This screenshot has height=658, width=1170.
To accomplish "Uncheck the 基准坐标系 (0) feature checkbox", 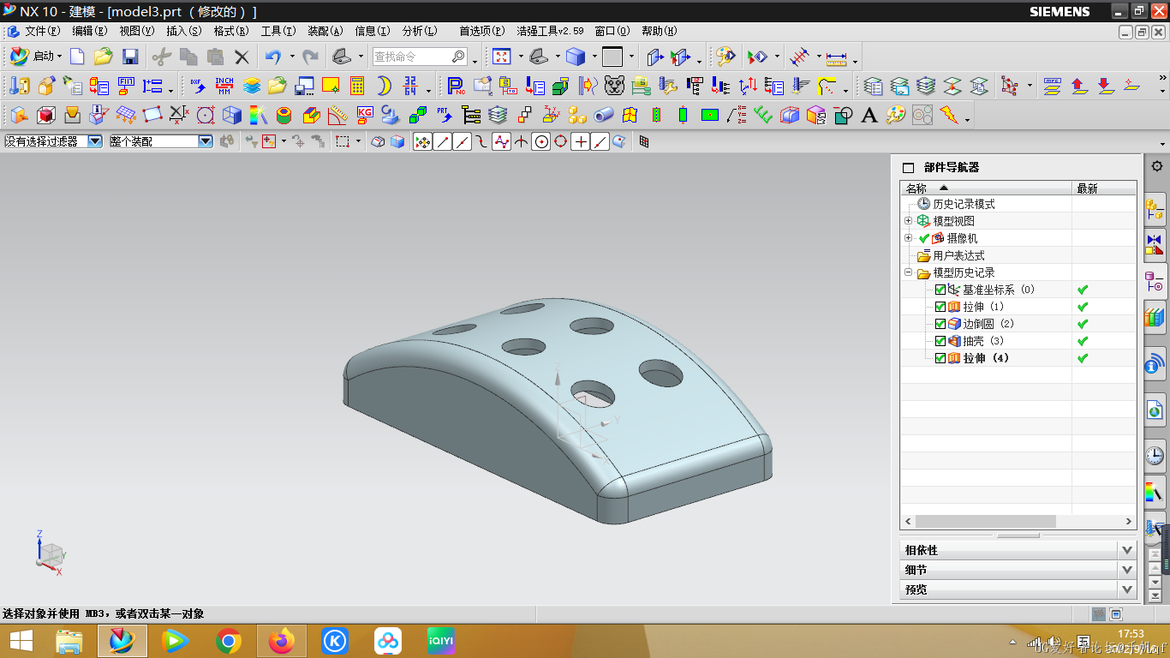I will pos(940,290).
